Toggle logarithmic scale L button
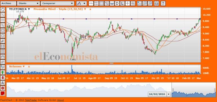This screenshot has height=102, width=217. 122,3
